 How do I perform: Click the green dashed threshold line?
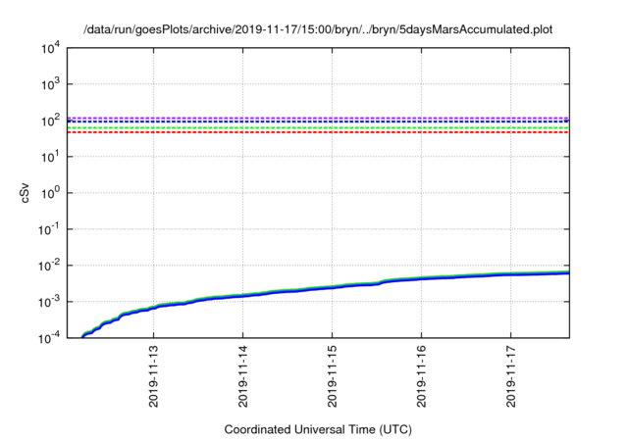(x=318, y=128)
